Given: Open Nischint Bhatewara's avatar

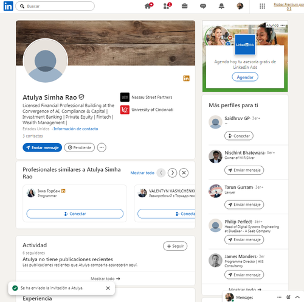Looking at the screenshot, I should [215, 156].
